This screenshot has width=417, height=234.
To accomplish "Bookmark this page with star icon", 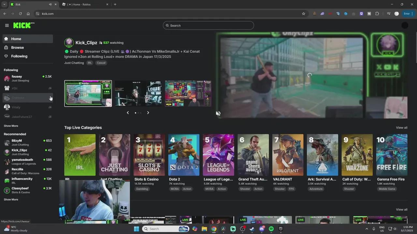I will coord(304,14).
